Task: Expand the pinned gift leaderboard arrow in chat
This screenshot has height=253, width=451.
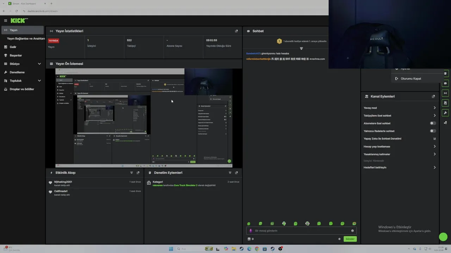Action: point(301,48)
